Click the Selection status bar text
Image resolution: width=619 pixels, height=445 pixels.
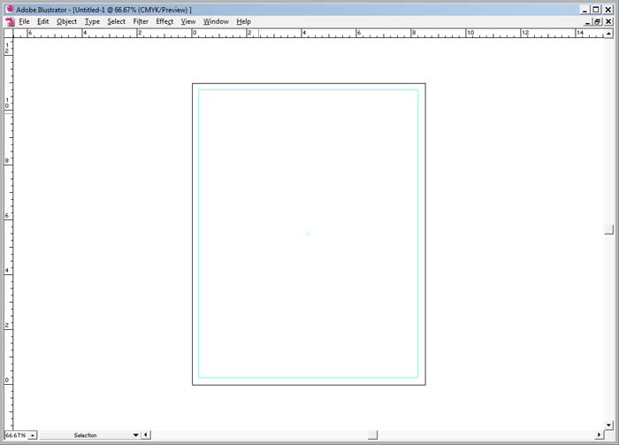pos(85,435)
